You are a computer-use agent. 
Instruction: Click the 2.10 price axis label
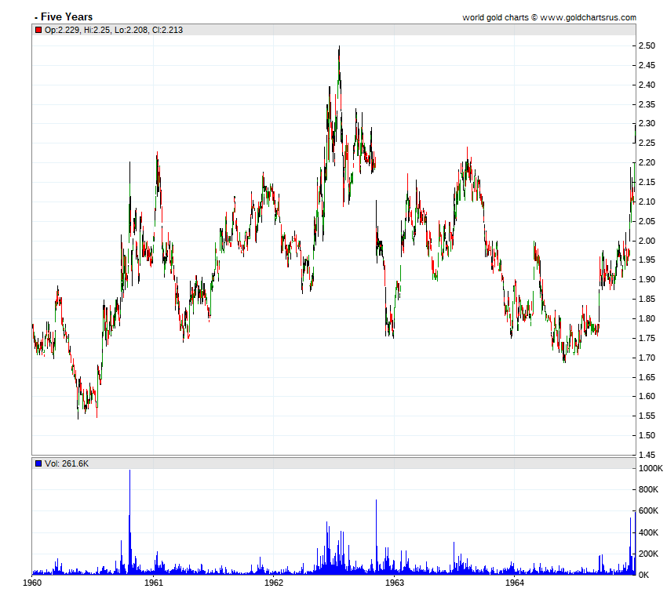coord(647,202)
